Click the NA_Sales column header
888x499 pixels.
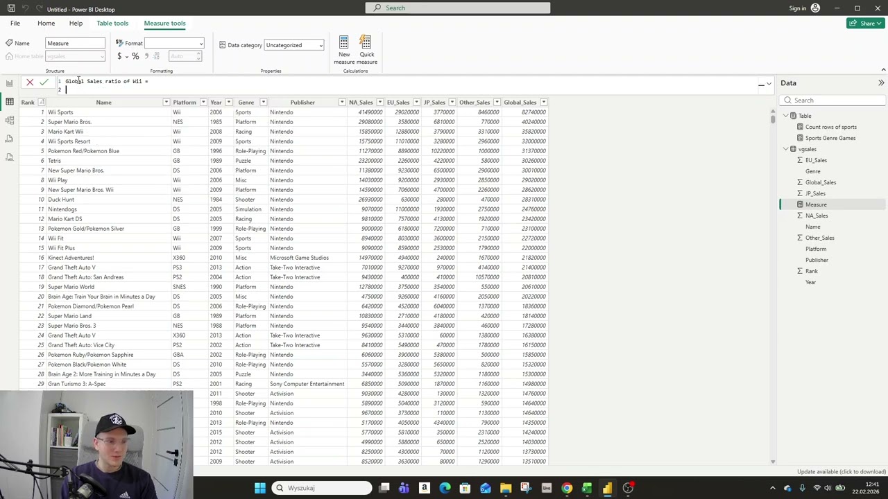[x=361, y=103]
